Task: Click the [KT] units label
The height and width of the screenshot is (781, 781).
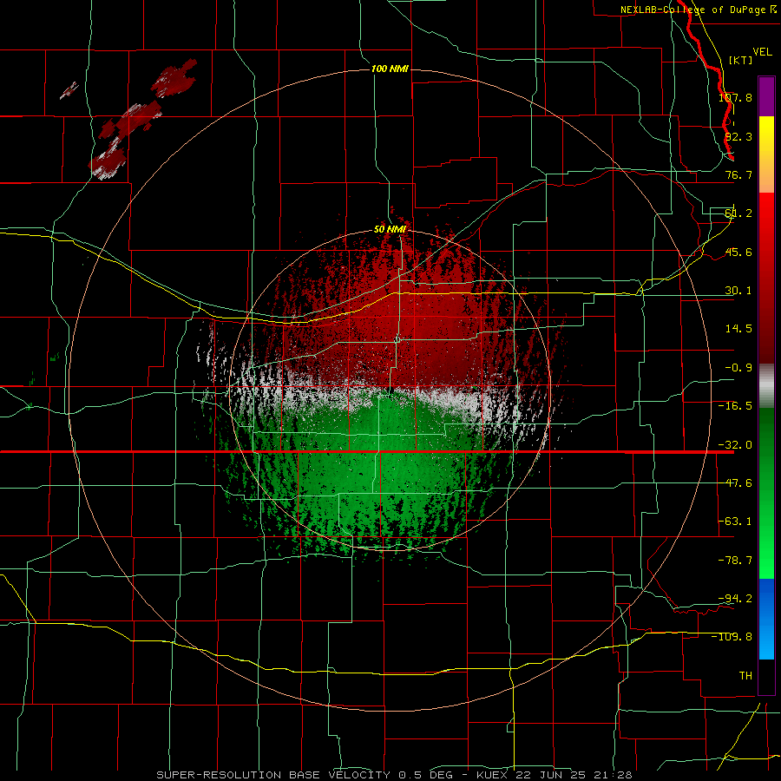Action: point(741,60)
